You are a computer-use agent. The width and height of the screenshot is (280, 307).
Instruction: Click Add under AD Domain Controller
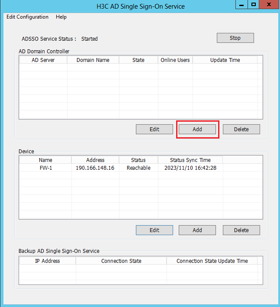pos(197,129)
